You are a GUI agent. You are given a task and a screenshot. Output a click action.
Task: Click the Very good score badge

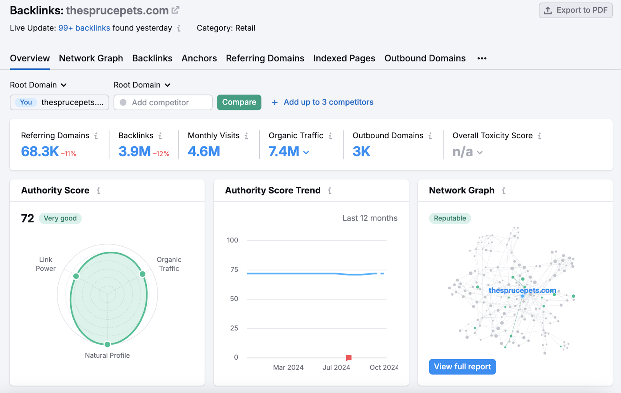60,218
